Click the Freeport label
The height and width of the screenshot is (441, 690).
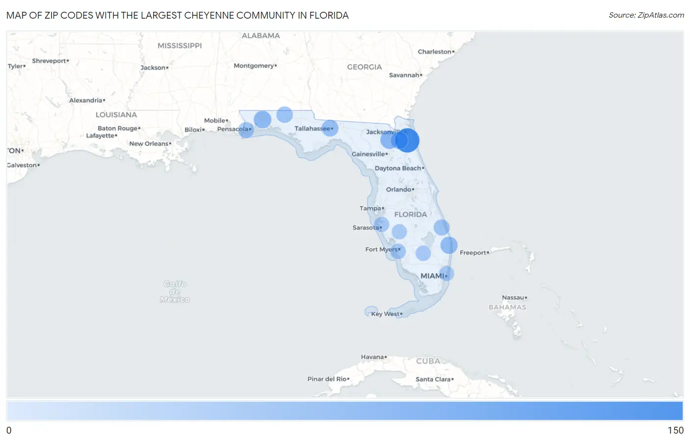[x=473, y=253]
